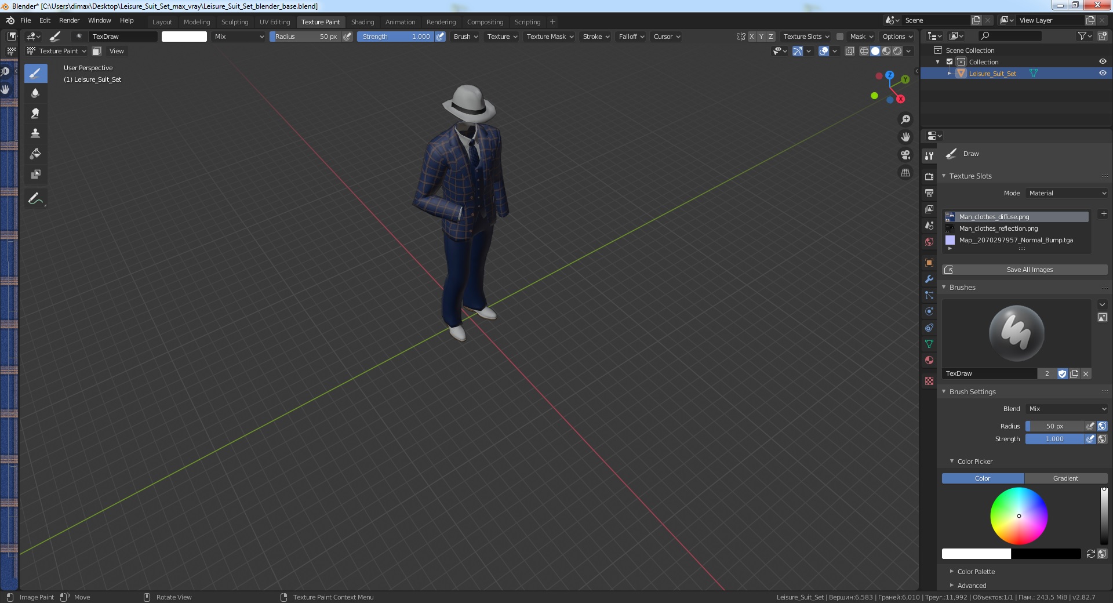The height and width of the screenshot is (603, 1113).
Task: Switch to wireframe viewport shading
Action: point(864,51)
